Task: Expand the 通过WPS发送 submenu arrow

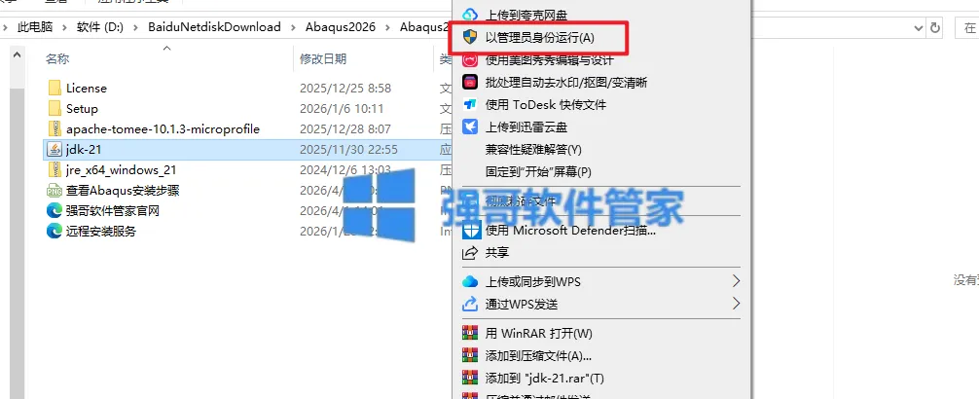Action: click(x=736, y=304)
